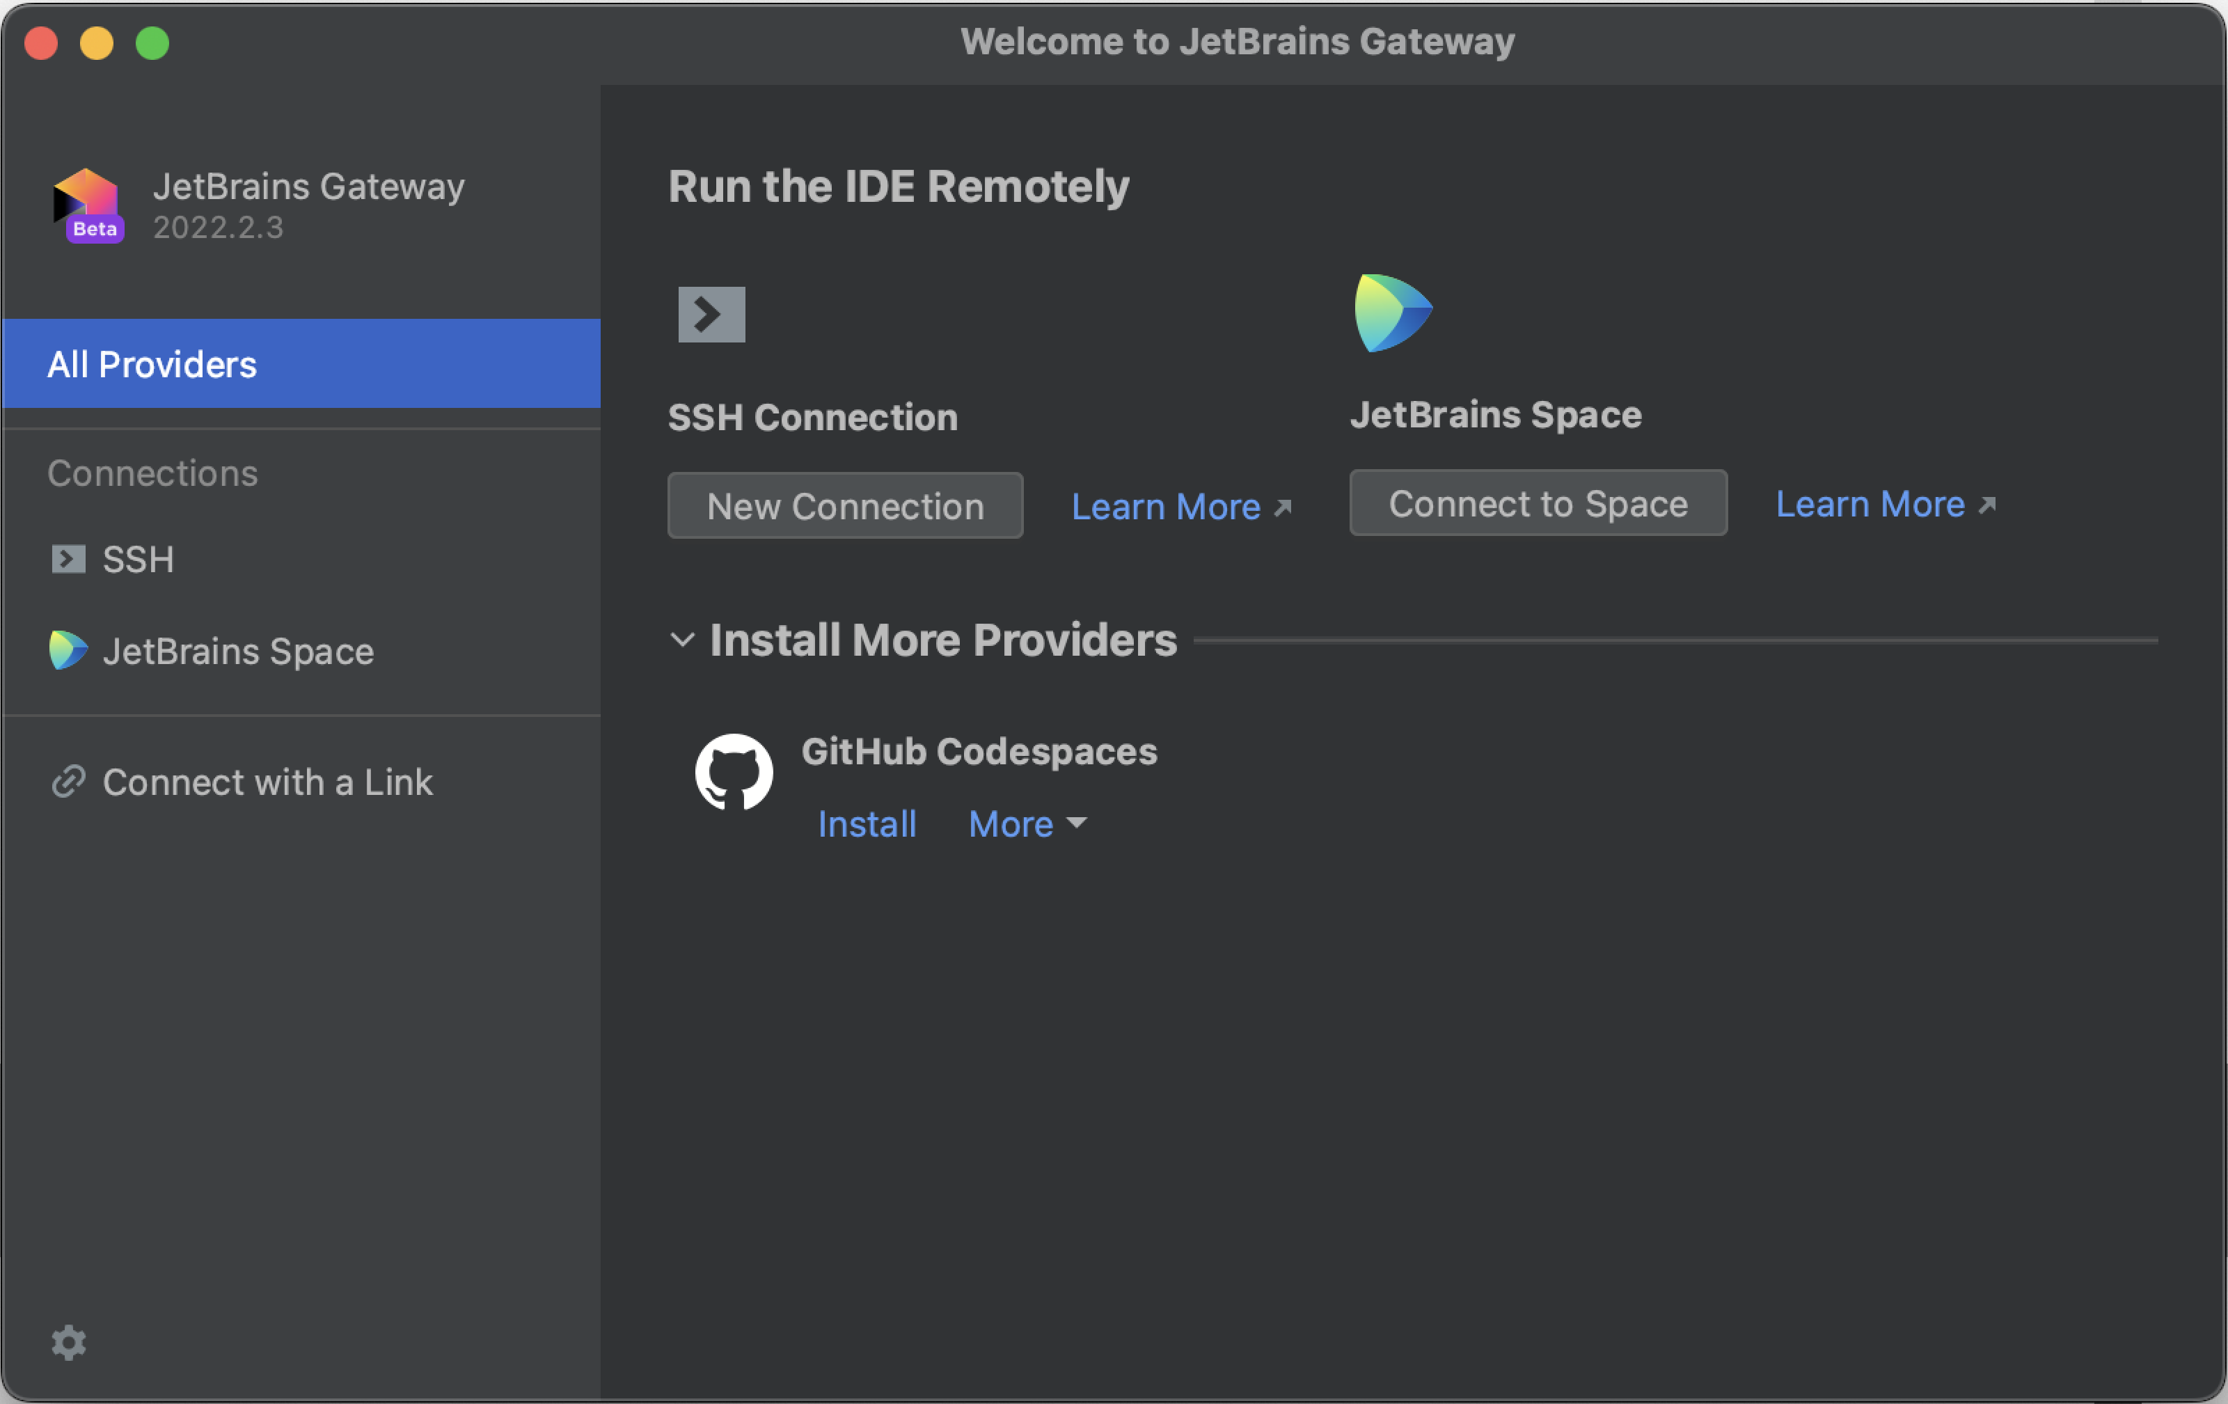Minimize window using yellow button

[x=96, y=42]
